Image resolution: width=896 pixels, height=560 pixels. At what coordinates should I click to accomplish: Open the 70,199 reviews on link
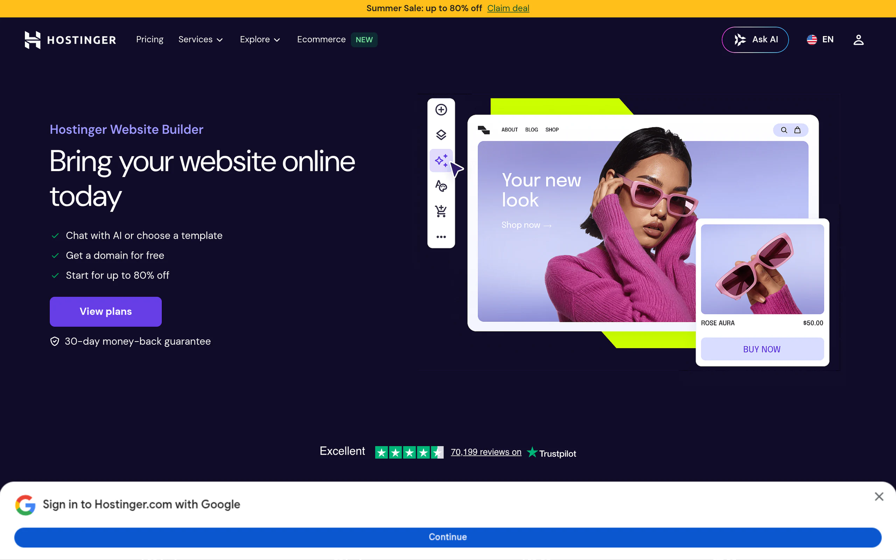[486, 452]
